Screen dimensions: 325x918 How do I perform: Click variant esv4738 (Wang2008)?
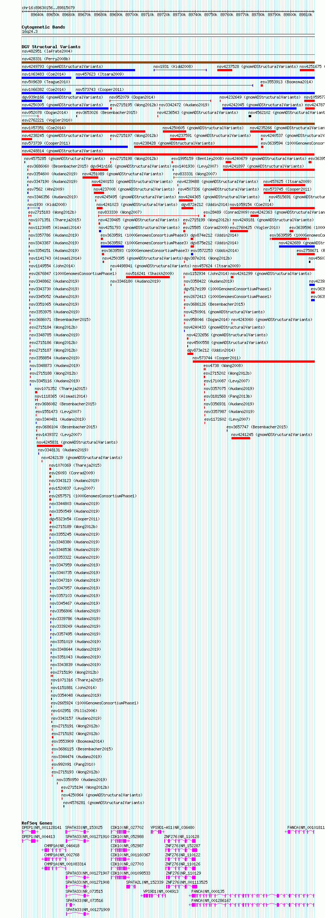pyautogui.click(x=223, y=366)
